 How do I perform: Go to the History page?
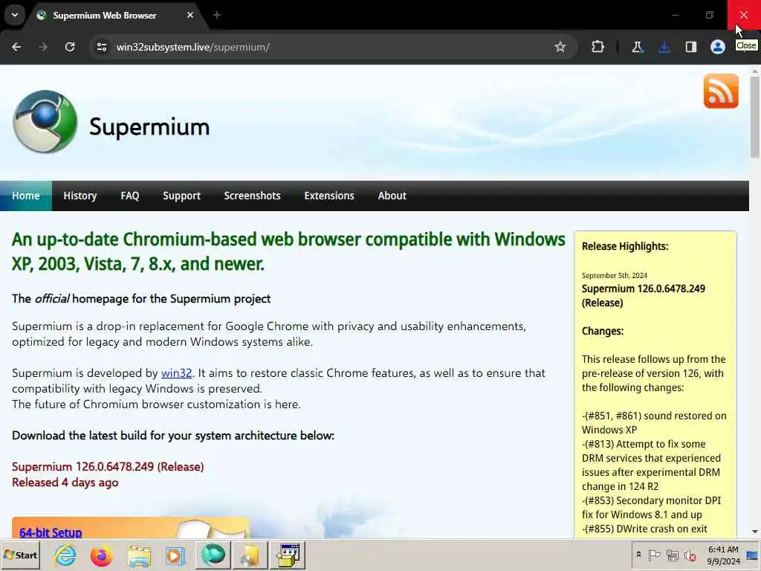click(80, 196)
